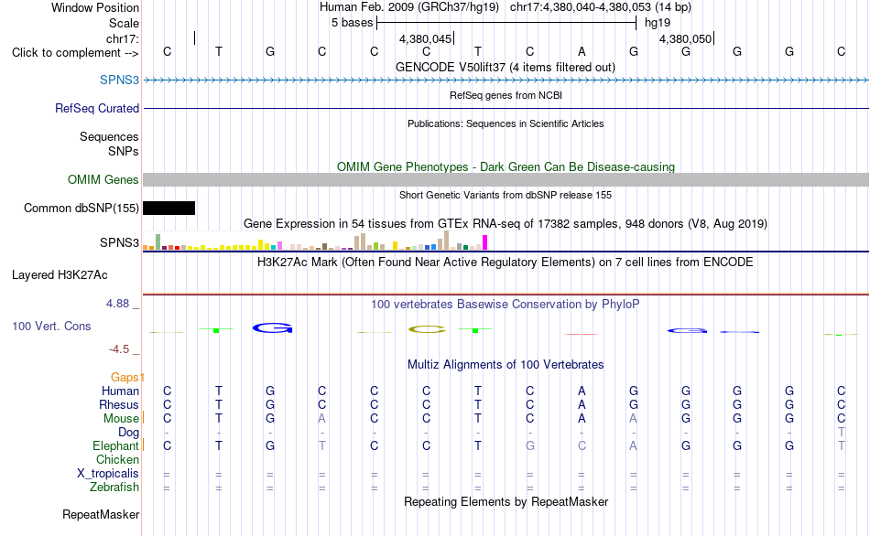Click the OMIM Gene Phenotypes track title
The image size is (870, 536).
(506, 166)
